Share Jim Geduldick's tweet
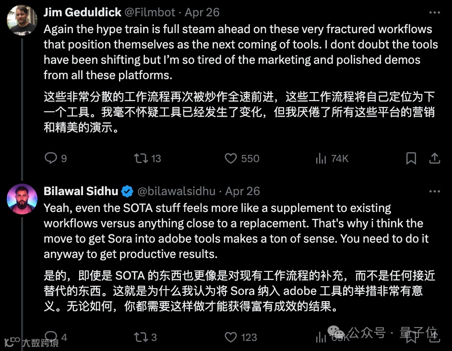 [434, 158]
